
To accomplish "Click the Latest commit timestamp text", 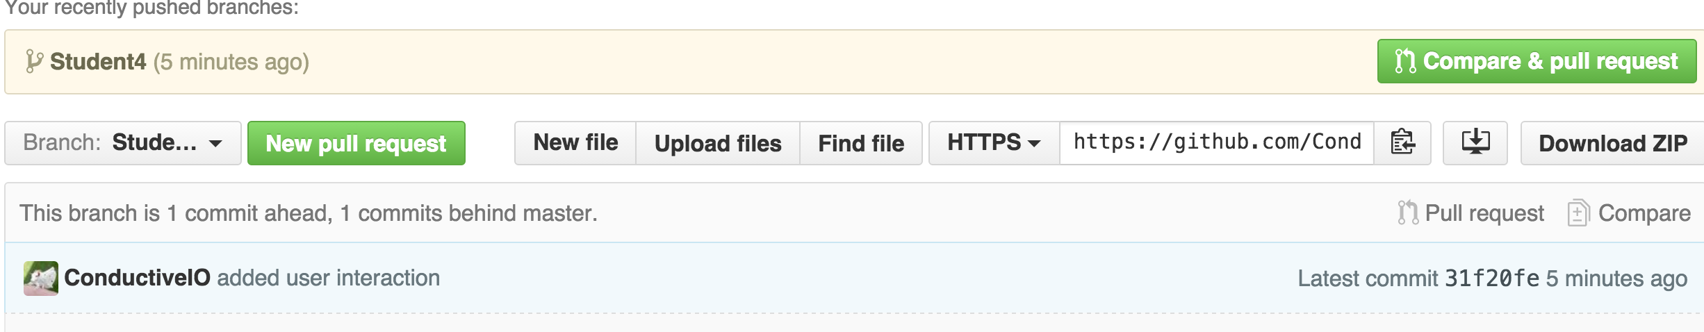I will [x=1616, y=279].
